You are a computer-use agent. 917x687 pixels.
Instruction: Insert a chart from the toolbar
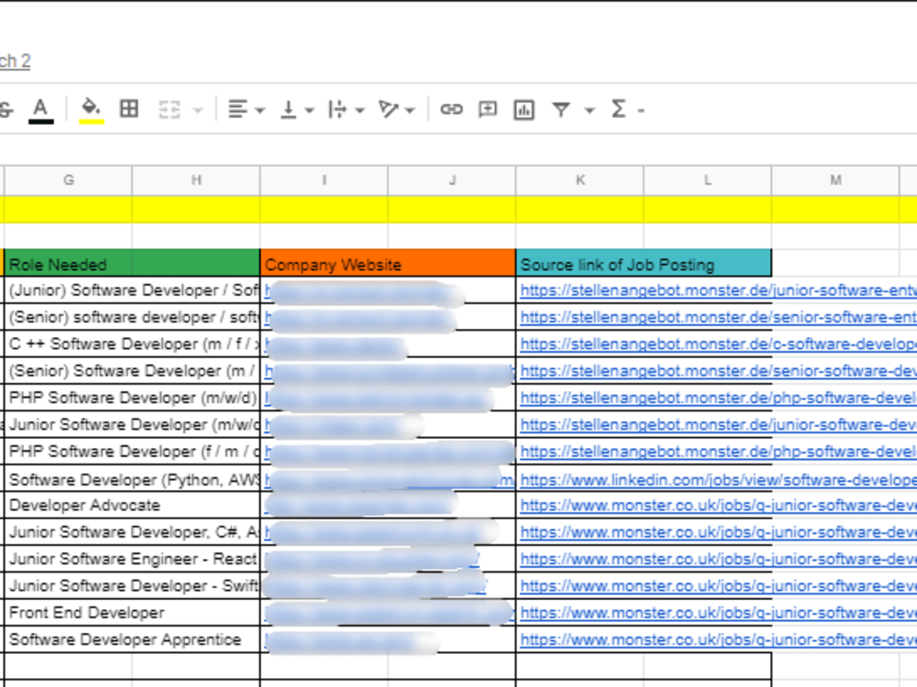click(x=524, y=108)
